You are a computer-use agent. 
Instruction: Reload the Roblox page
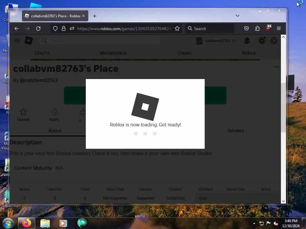click(x=38, y=29)
